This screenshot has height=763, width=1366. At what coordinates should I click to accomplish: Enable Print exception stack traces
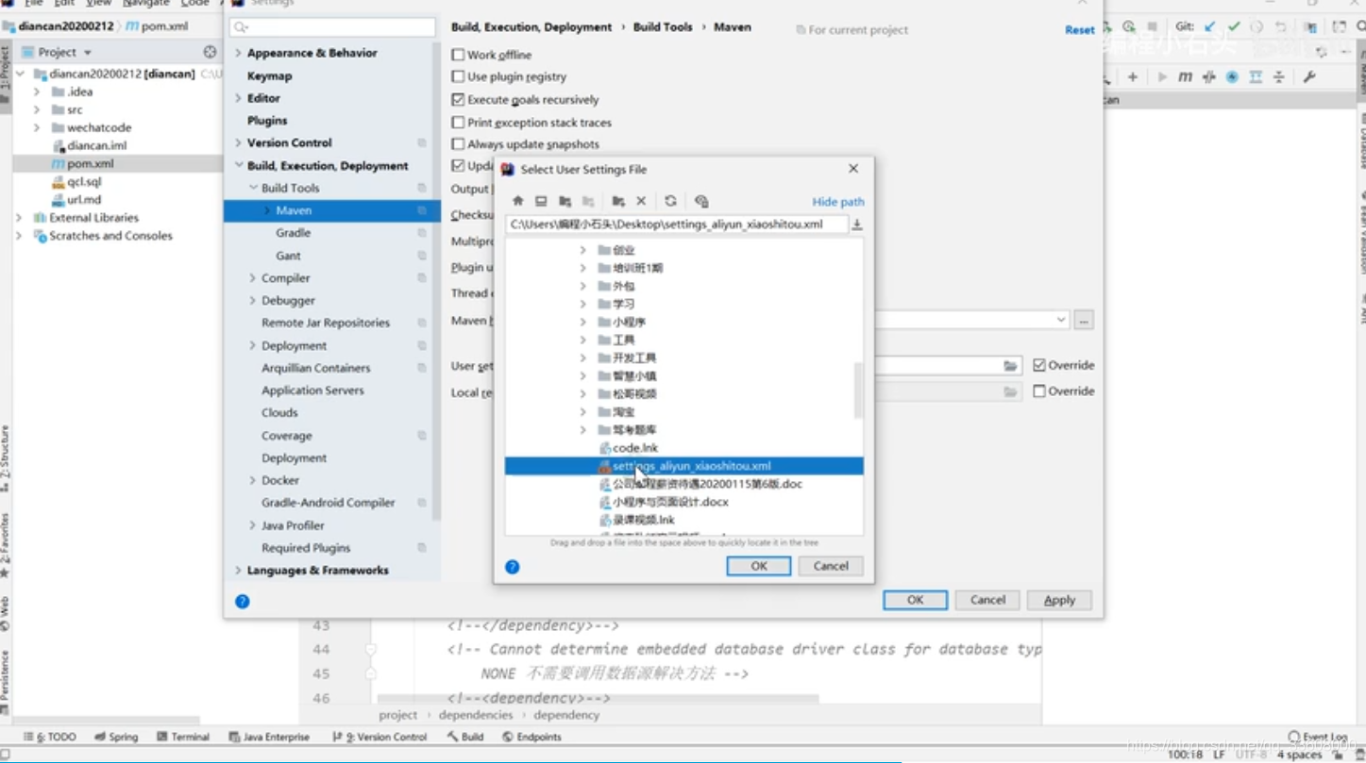pyautogui.click(x=458, y=123)
